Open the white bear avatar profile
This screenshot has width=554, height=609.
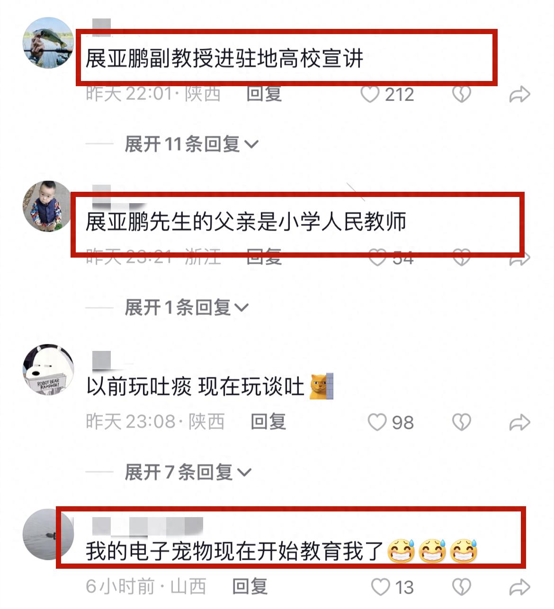coord(48,370)
